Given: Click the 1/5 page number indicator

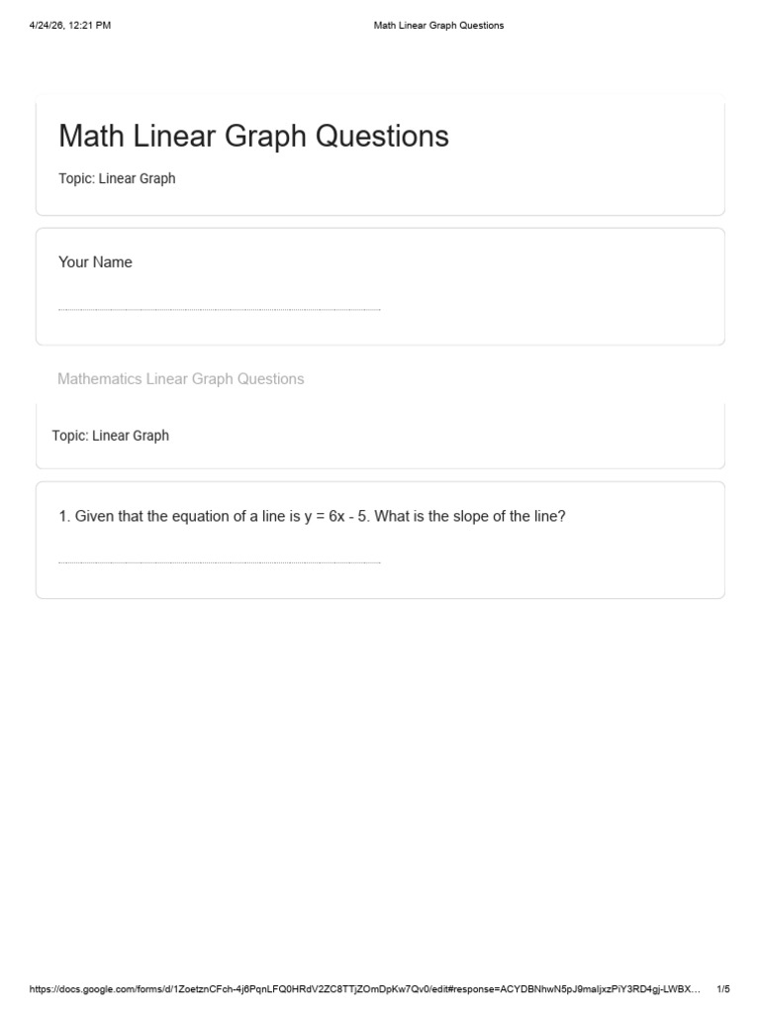Looking at the screenshot, I should point(723,989).
